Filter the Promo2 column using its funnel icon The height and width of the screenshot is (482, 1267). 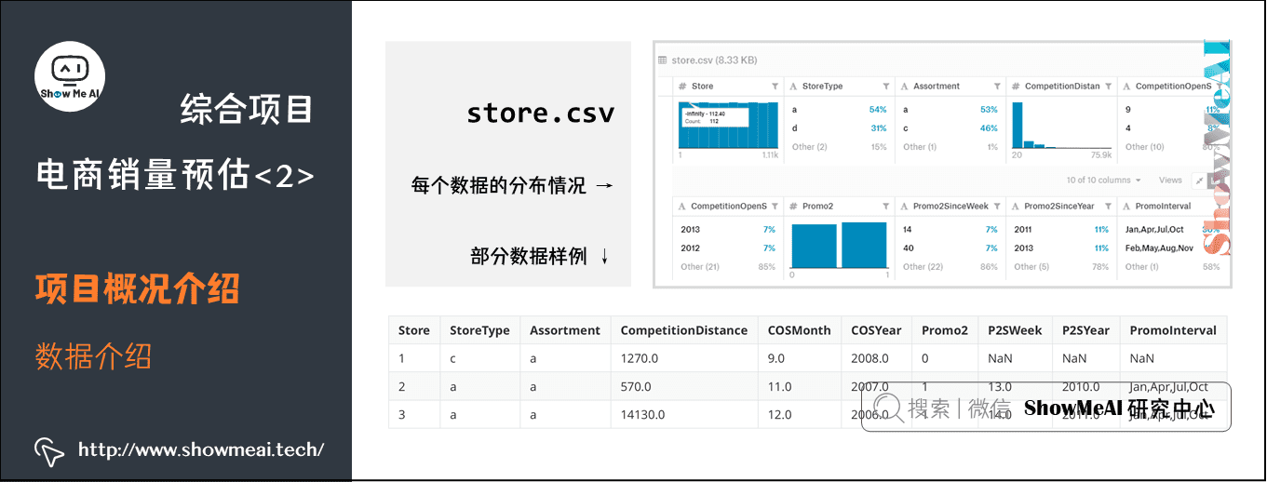click(885, 207)
